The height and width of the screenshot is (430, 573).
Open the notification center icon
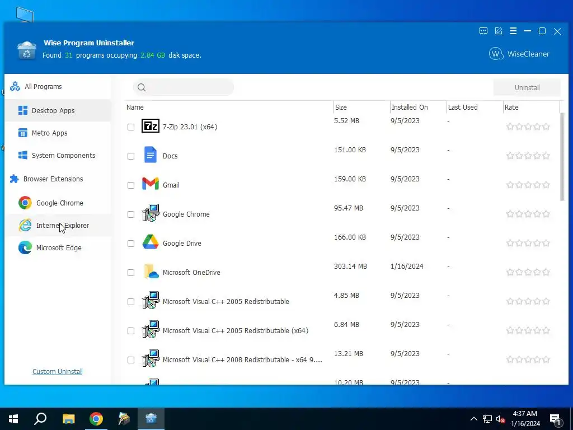pyautogui.click(x=556, y=419)
